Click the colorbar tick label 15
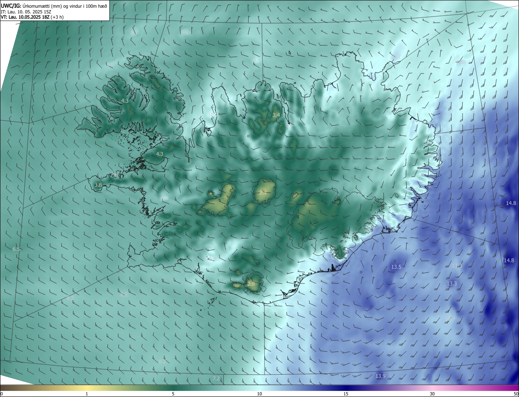Screen dimensions: 519x397 [346, 394]
